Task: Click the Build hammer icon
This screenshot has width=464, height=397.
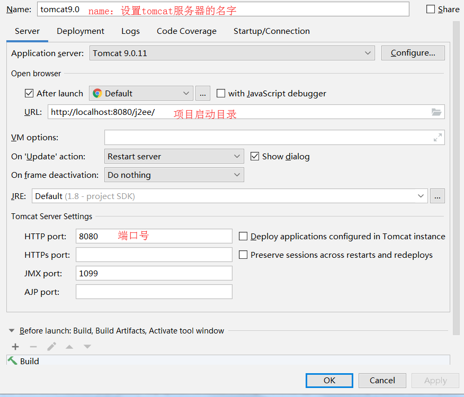Action: [x=12, y=360]
